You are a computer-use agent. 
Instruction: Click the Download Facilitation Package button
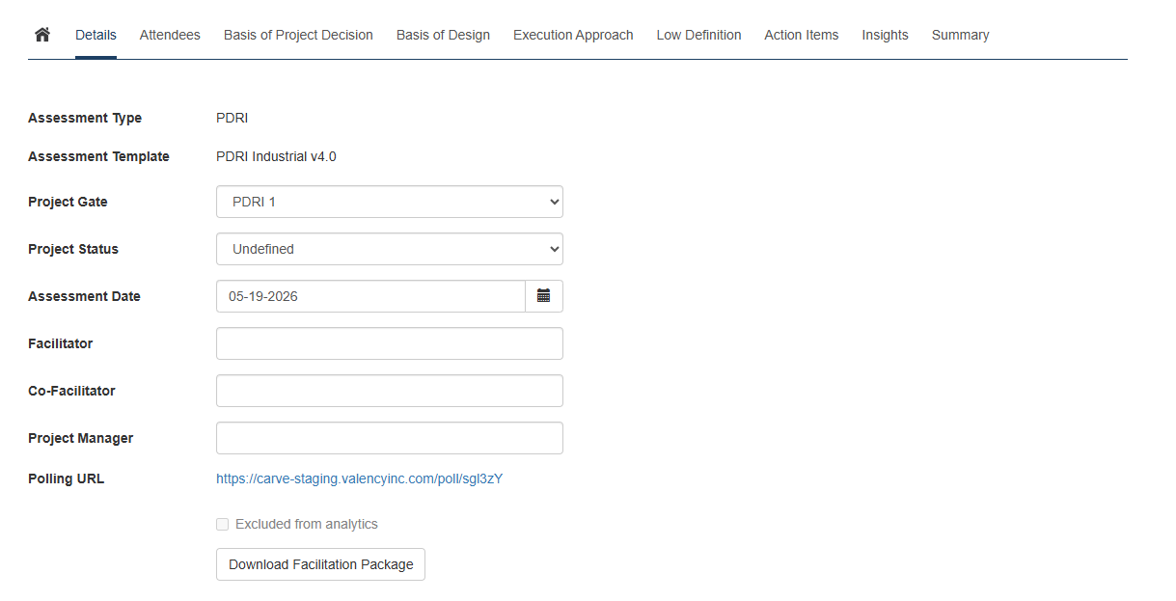tap(320, 564)
